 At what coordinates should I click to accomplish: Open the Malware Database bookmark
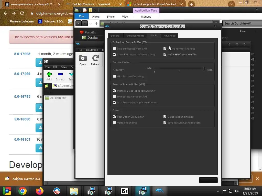coord(22,21)
